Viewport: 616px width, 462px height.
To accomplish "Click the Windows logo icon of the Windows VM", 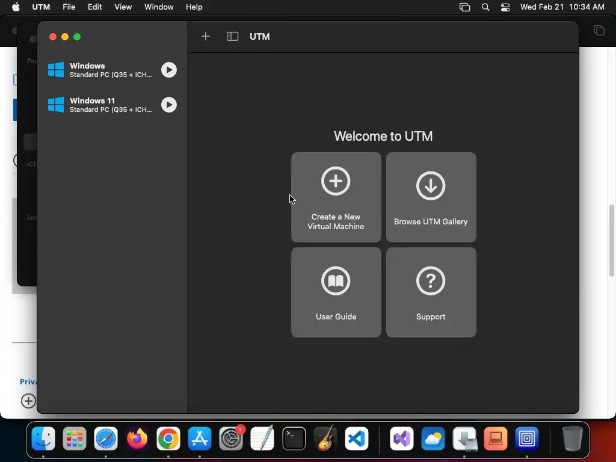I will click(56, 70).
